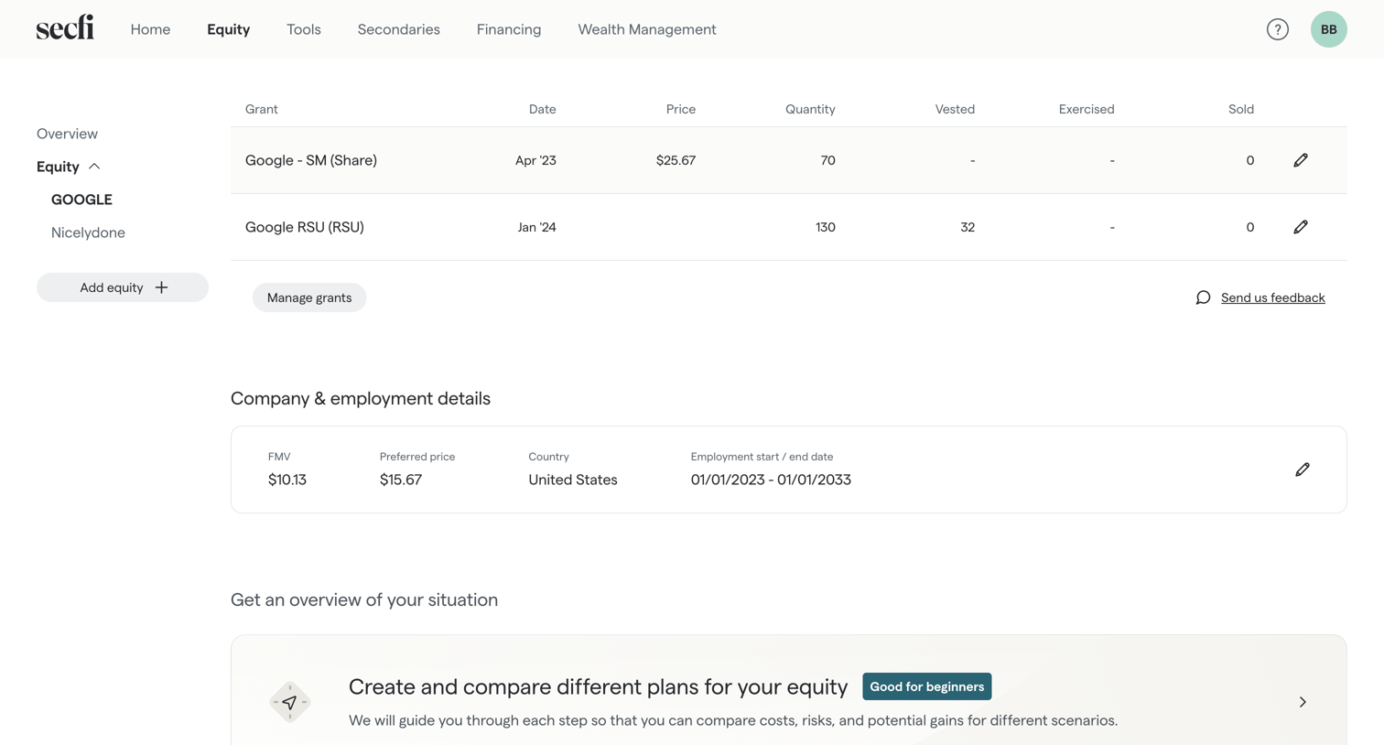
Task: Click the Add equity button
Action: tap(123, 287)
